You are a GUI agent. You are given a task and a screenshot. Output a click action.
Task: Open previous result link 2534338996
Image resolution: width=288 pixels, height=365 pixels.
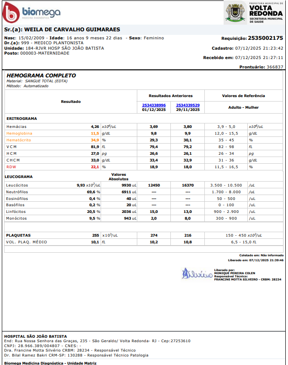click(x=154, y=105)
